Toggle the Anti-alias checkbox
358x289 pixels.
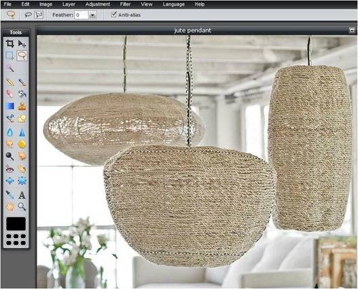[x=113, y=14]
